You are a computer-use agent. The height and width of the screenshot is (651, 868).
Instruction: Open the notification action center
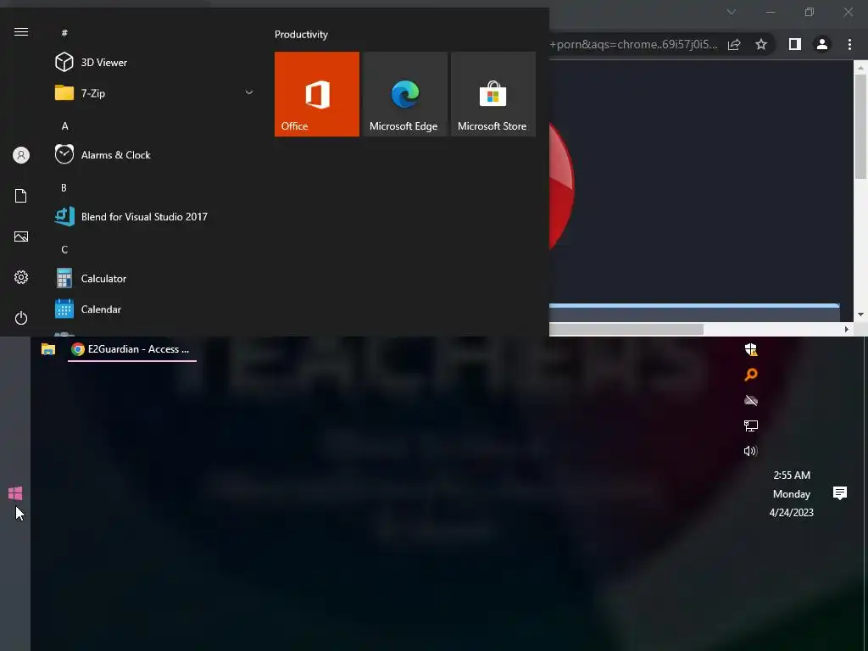pos(840,493)
